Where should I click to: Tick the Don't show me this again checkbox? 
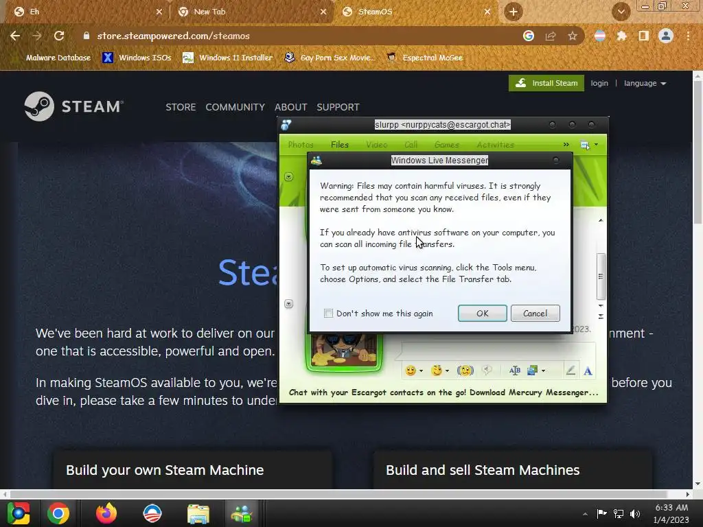(328, 313)
